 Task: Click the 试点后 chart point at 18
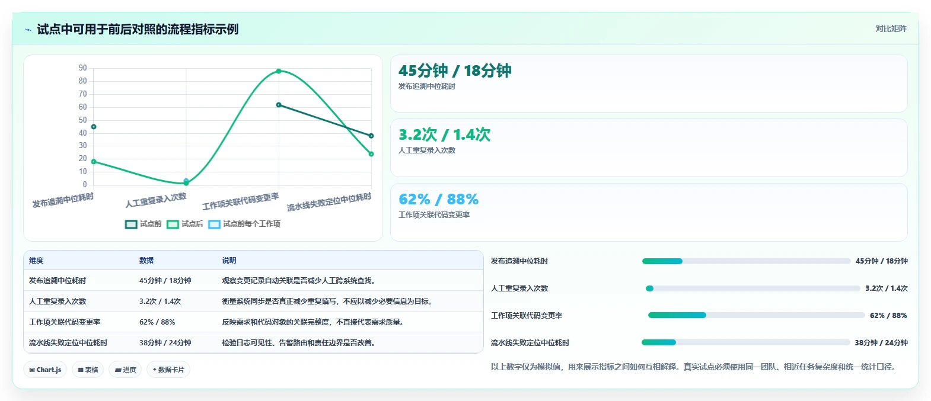coord(94,162)
